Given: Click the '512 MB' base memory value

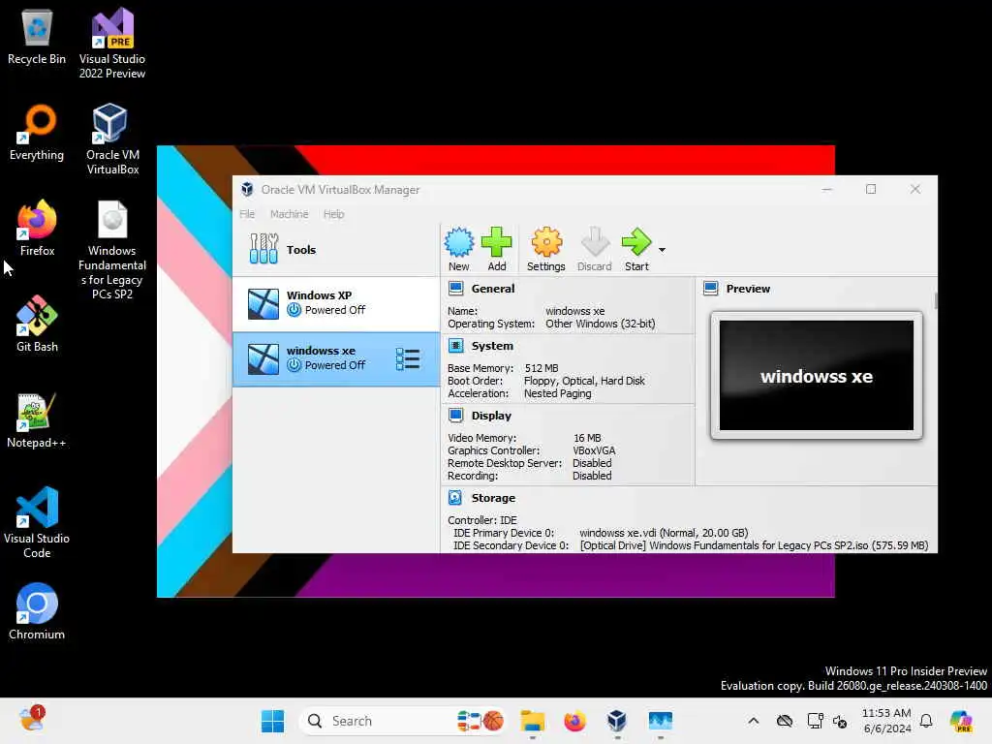Looking at the screenshot, I should point(542,368).
